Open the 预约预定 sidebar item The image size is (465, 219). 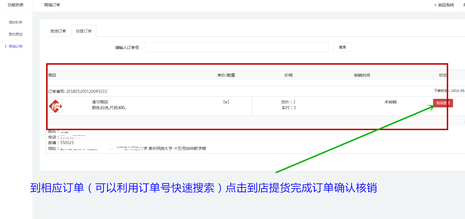pos(16,34)
